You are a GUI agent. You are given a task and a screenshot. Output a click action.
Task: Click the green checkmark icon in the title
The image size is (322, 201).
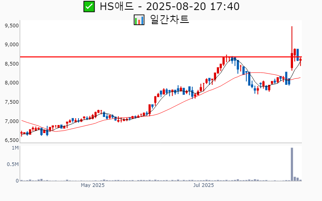(89, 6)
